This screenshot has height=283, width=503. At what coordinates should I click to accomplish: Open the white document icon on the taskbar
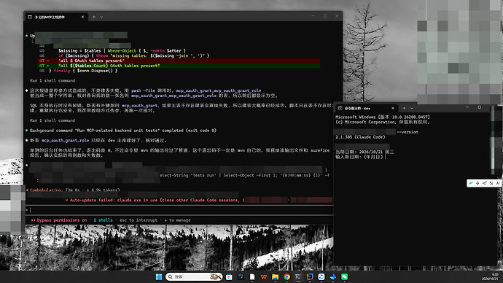coord(252,276)
